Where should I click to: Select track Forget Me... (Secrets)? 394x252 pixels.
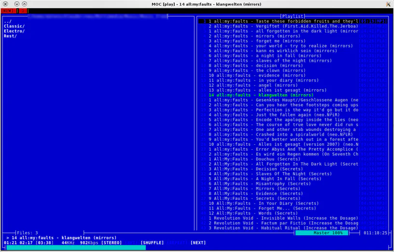(293, 208)
